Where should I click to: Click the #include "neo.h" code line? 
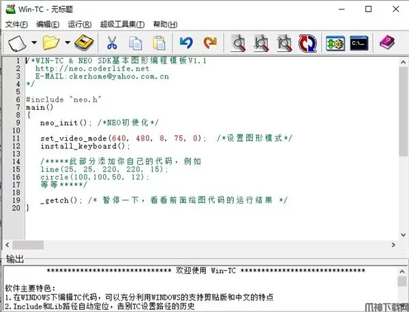63,100
